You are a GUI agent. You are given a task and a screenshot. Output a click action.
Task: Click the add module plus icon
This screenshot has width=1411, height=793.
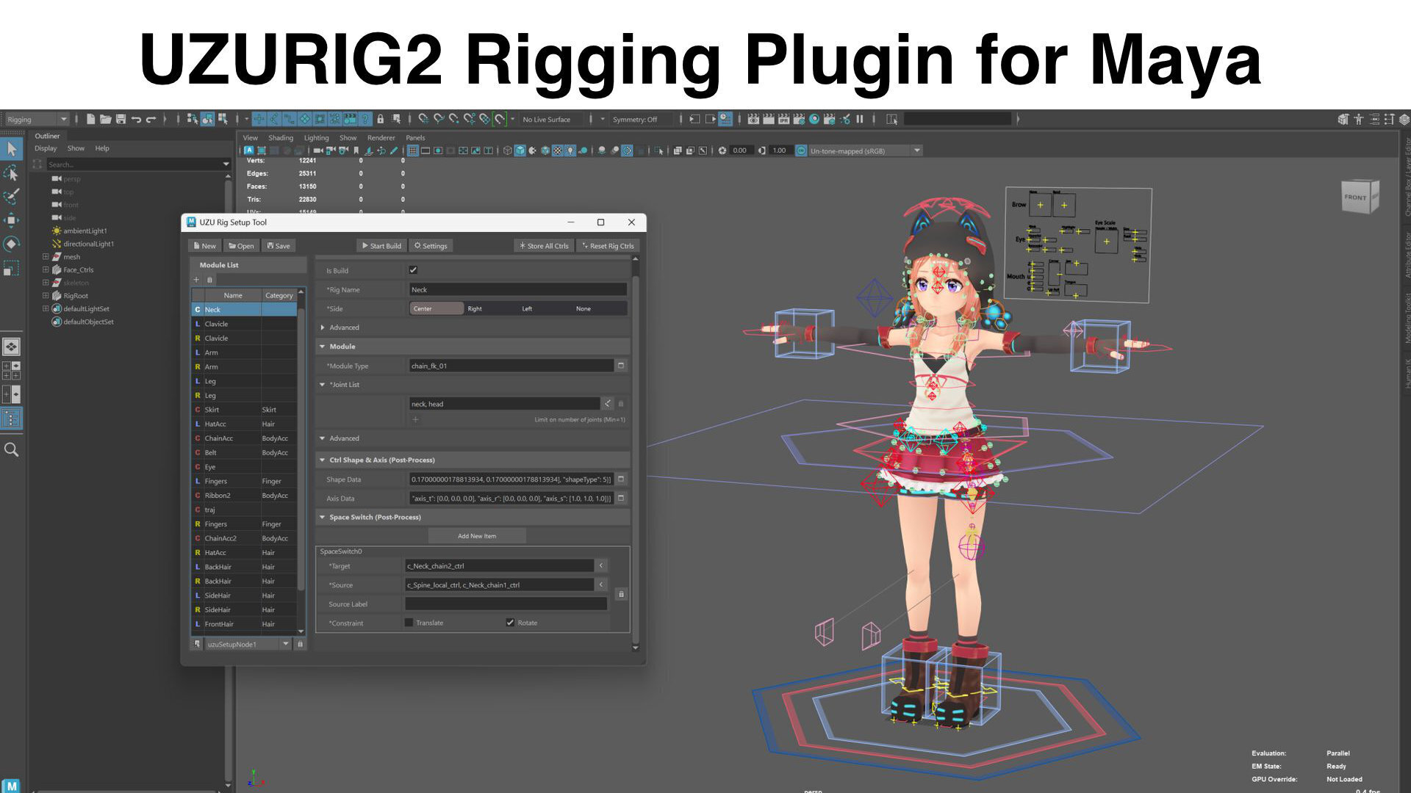(196, 280)
